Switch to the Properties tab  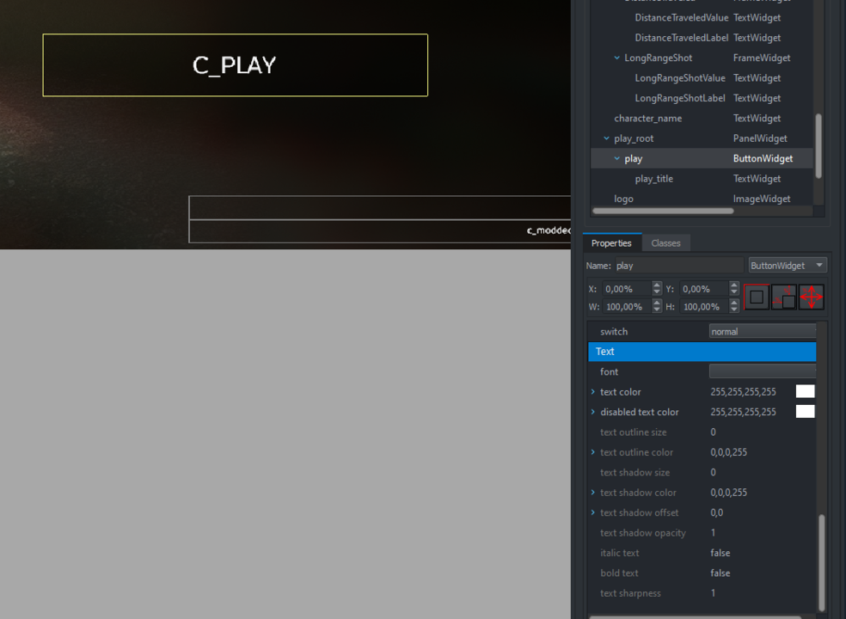coord(611,242)
